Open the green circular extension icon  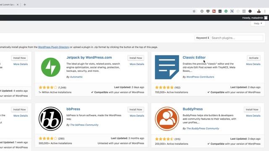(226, 11)
